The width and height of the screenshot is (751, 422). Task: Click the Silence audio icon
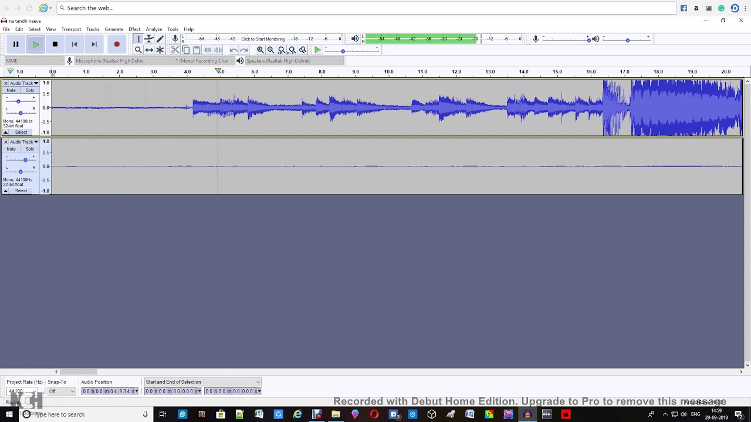(218, 50)
